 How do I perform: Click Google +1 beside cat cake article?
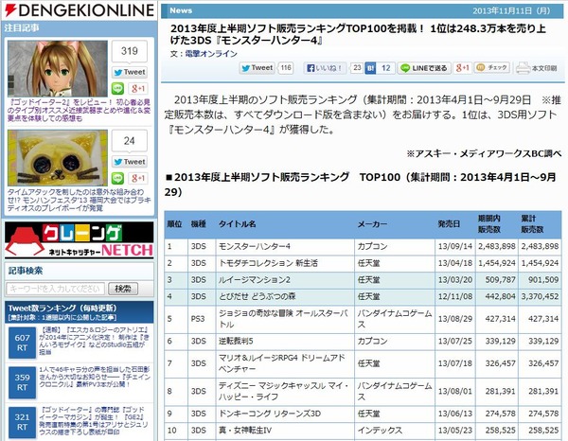click(x=138, y=178)
